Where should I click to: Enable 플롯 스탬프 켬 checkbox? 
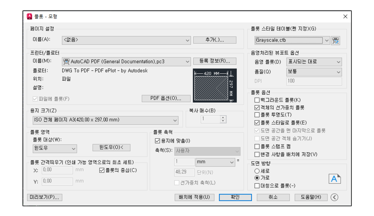pyautogui.click(x=257, y=147)
